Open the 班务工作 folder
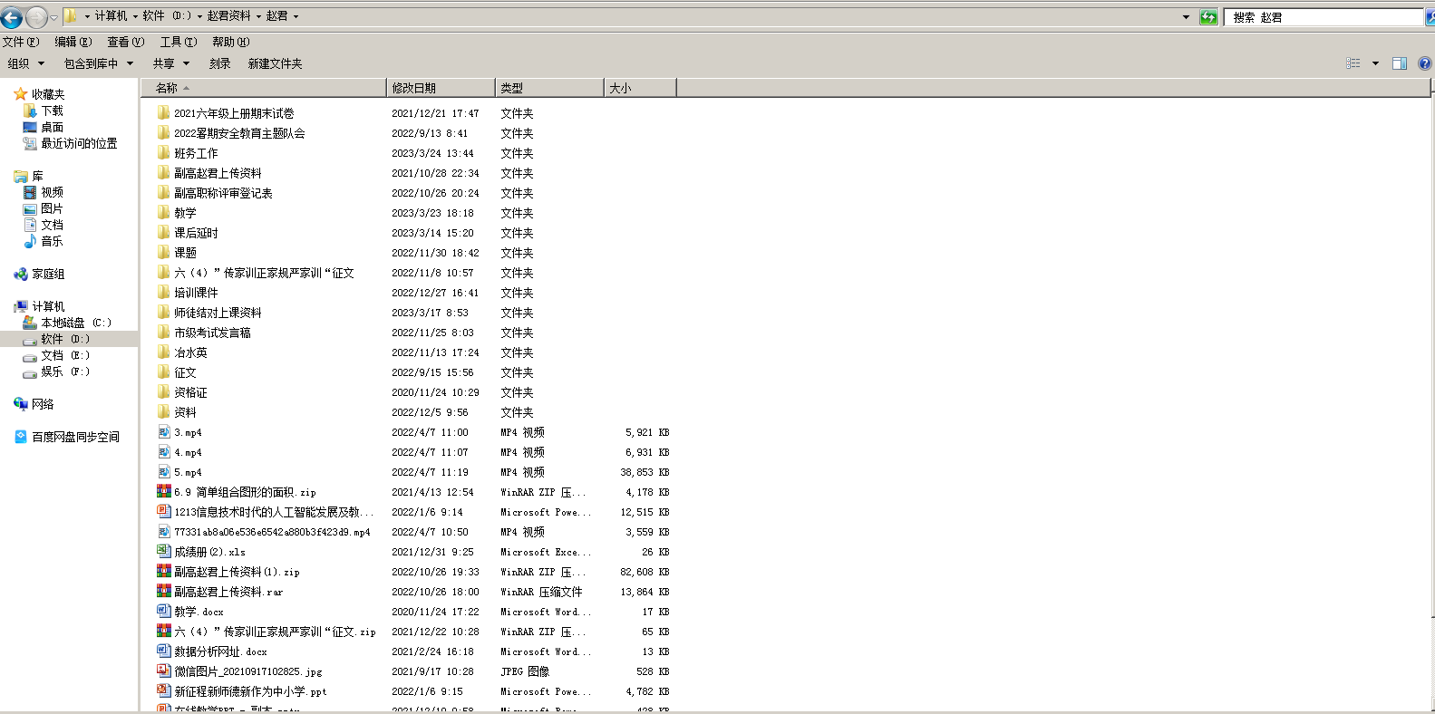Viewport: 1435px width, 714px height. (x=196, y=153)
